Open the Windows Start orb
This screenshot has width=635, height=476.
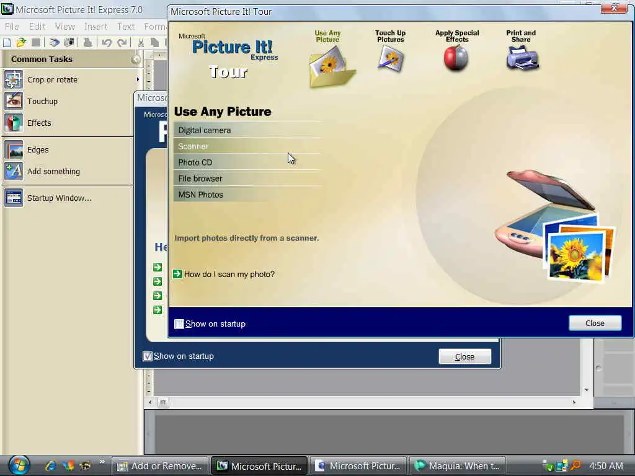click(19, 465)
